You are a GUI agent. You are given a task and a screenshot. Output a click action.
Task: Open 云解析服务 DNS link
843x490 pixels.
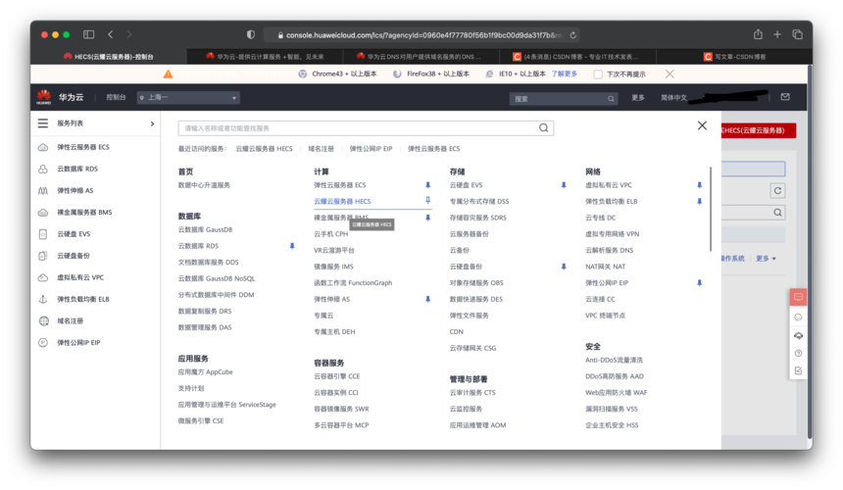point(609,250)
